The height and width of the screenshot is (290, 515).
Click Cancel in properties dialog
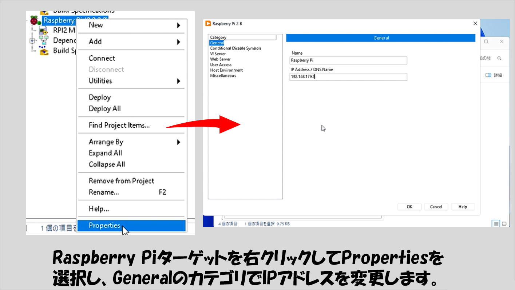436,207
